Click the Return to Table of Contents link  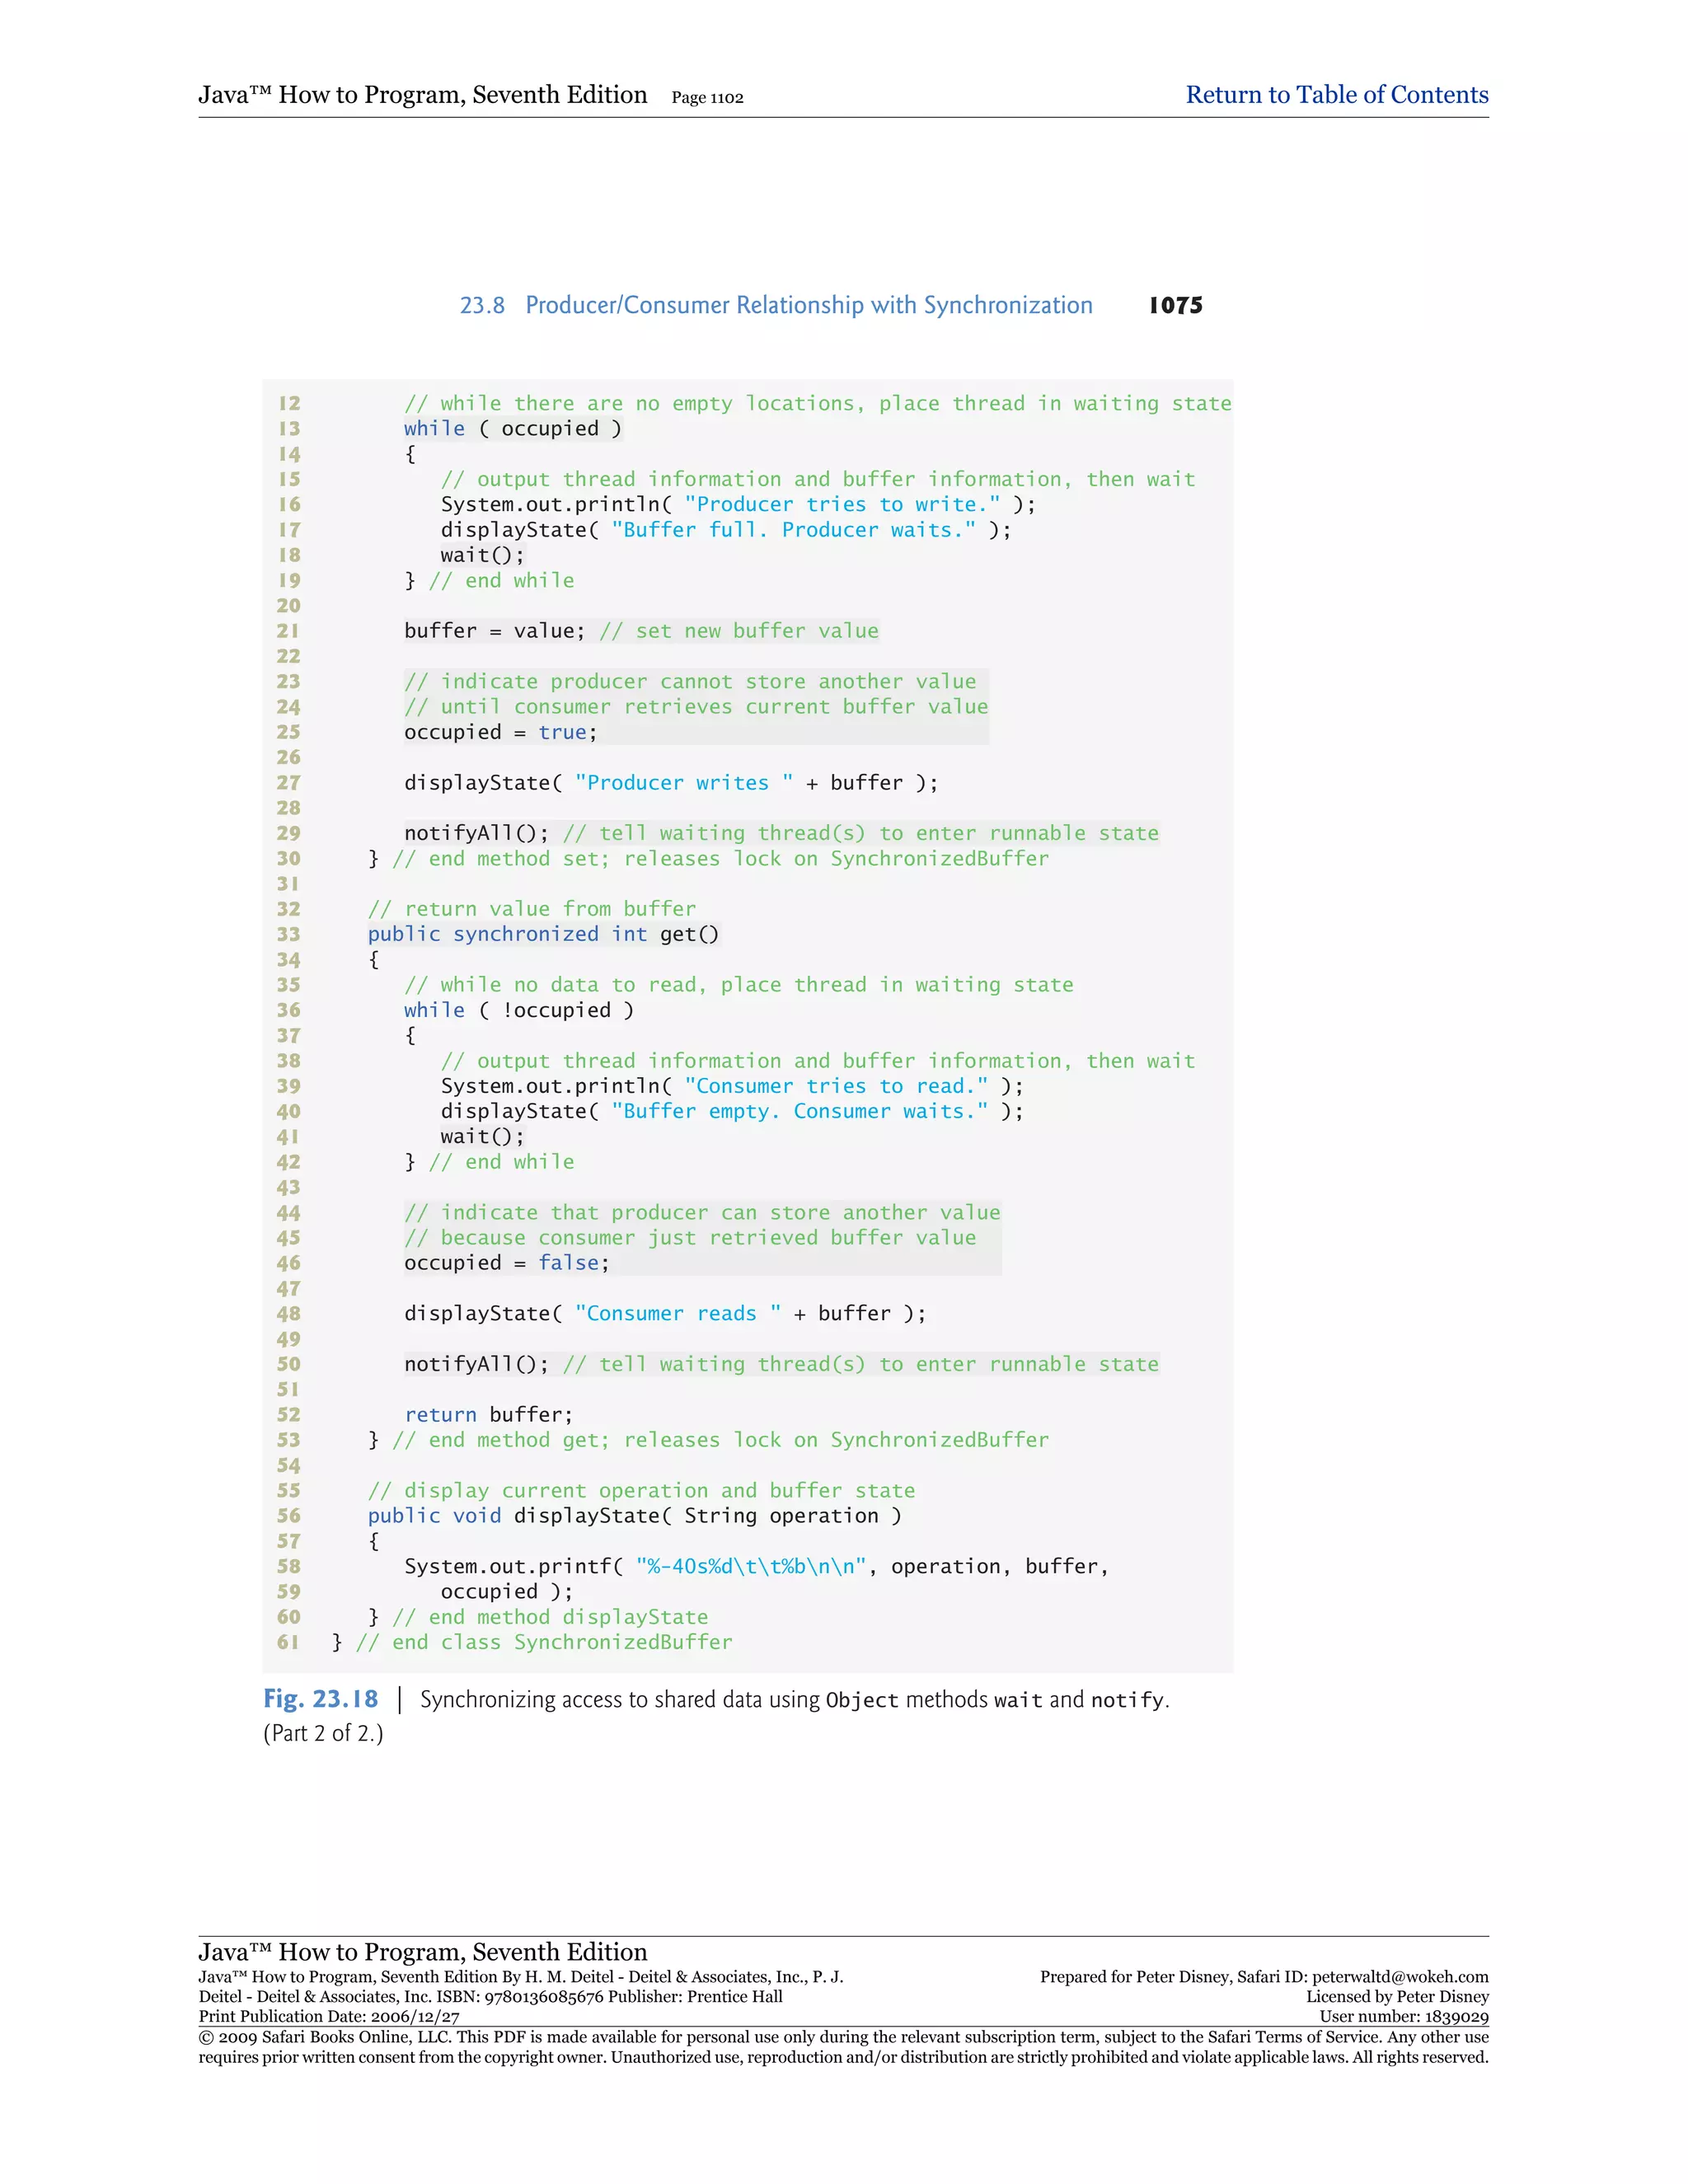click(x=1336, y=95)
